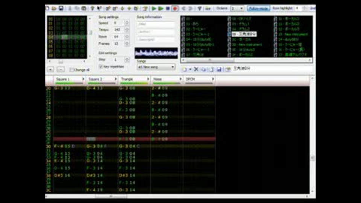361x203 pixels.
Task: Move frame up with green up arrow
Action: pyautogui.click(x=129, y=9)
